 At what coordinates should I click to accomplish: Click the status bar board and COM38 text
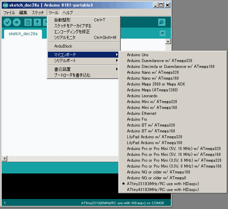(x=122, y=203)
